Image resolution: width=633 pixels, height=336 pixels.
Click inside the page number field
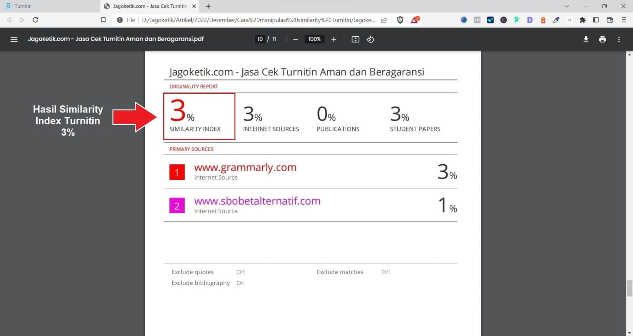point(260,39)
